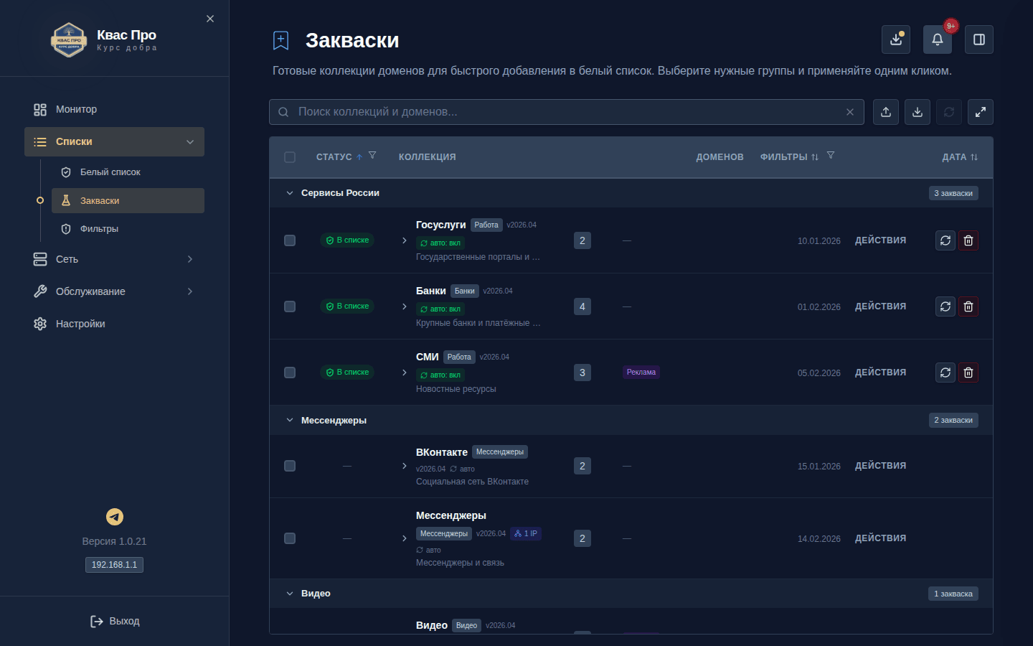Select the Закваски menu item
The height and width of the screenshot is (646, 1033).
click(128, 201)
